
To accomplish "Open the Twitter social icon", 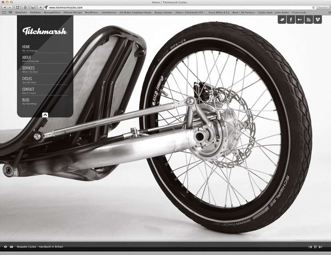I will coord(282,20).
